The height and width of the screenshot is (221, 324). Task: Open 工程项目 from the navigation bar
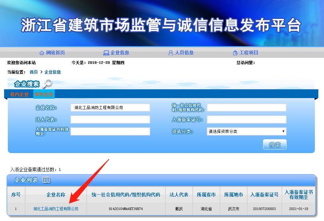tap(249, 53)
